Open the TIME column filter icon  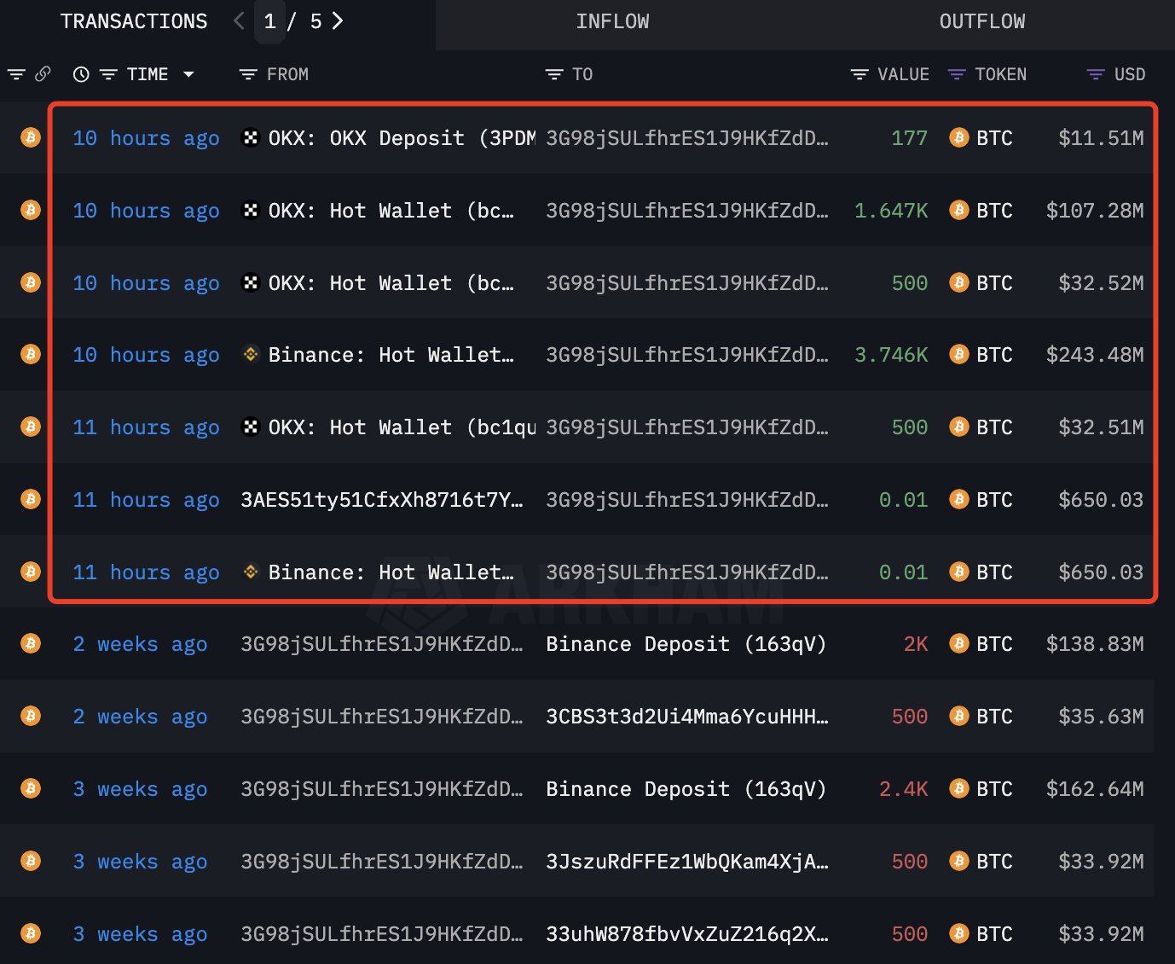pyautogui.click(x=108, y=75)
